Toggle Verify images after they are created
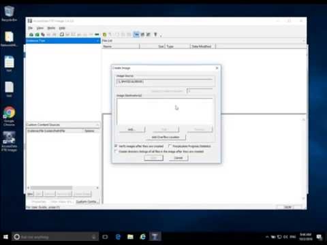Screen dimensions: 327x245 click(x=116, y=146)
